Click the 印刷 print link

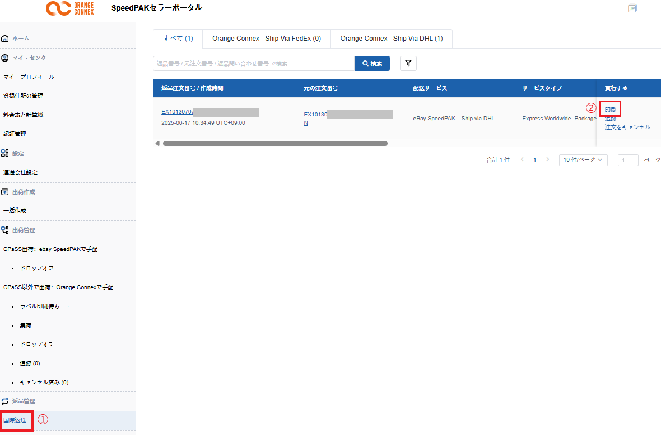coord(611,110)
